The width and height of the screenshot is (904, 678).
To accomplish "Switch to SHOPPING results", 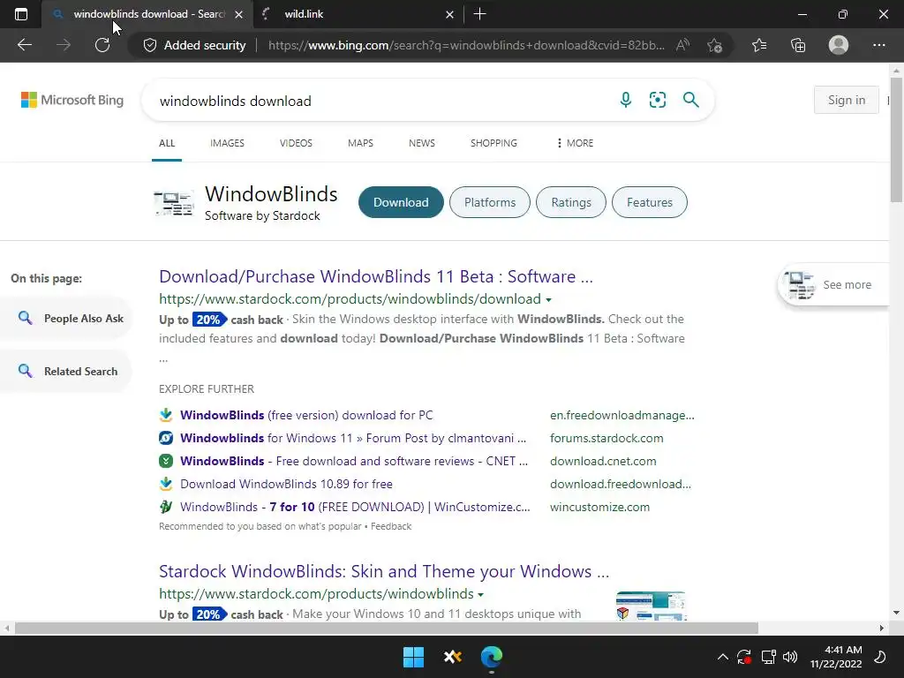I will click(x=493, y=143).
